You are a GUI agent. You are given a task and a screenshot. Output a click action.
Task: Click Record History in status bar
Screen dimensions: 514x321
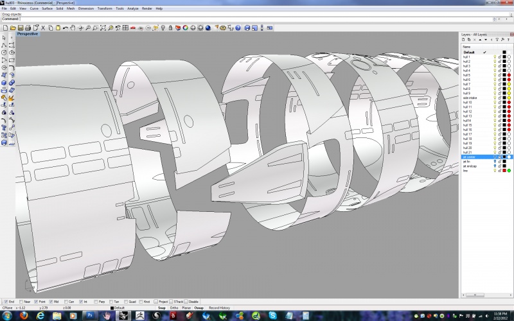click(x=219, y=308)
